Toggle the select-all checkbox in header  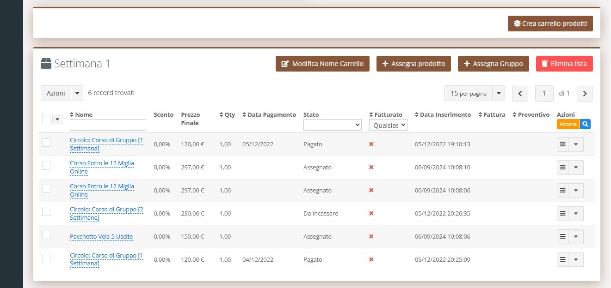pyautogui.click(x=46, y=119)
